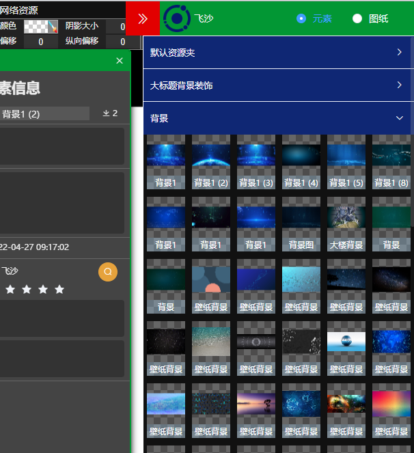Open the color picker swatch next to 颜色
The image size is (414, 453).
(x=41, y=27)
